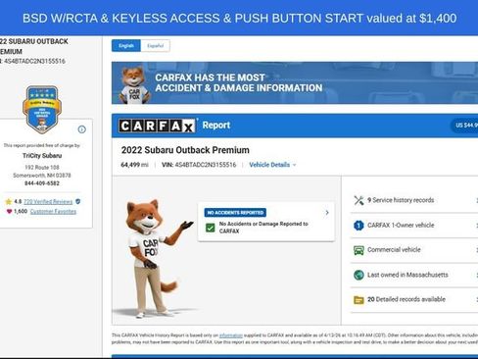This screenshot has height=359, width=478.
Task: Click the TriCity Subaru dealer name
Action: coord(42,156)
